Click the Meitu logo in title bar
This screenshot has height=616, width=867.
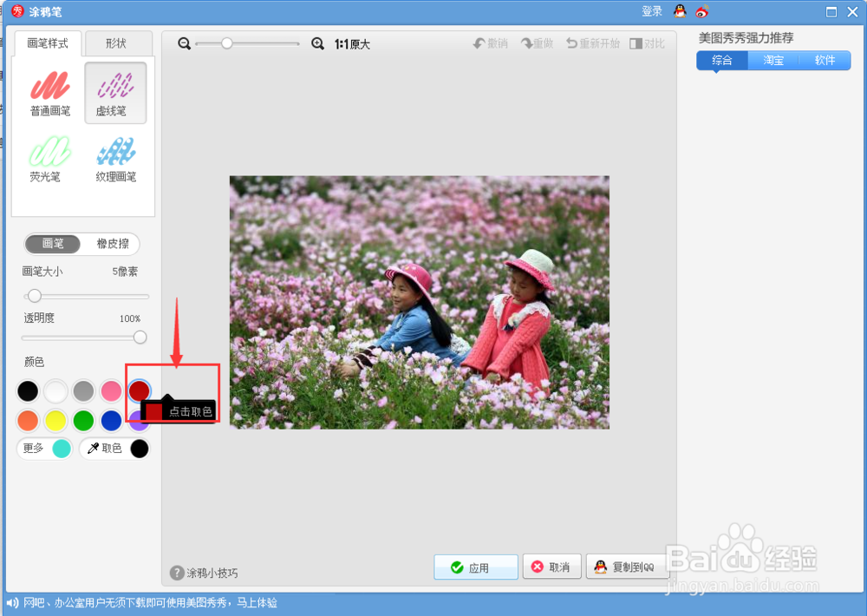point(17,11)
